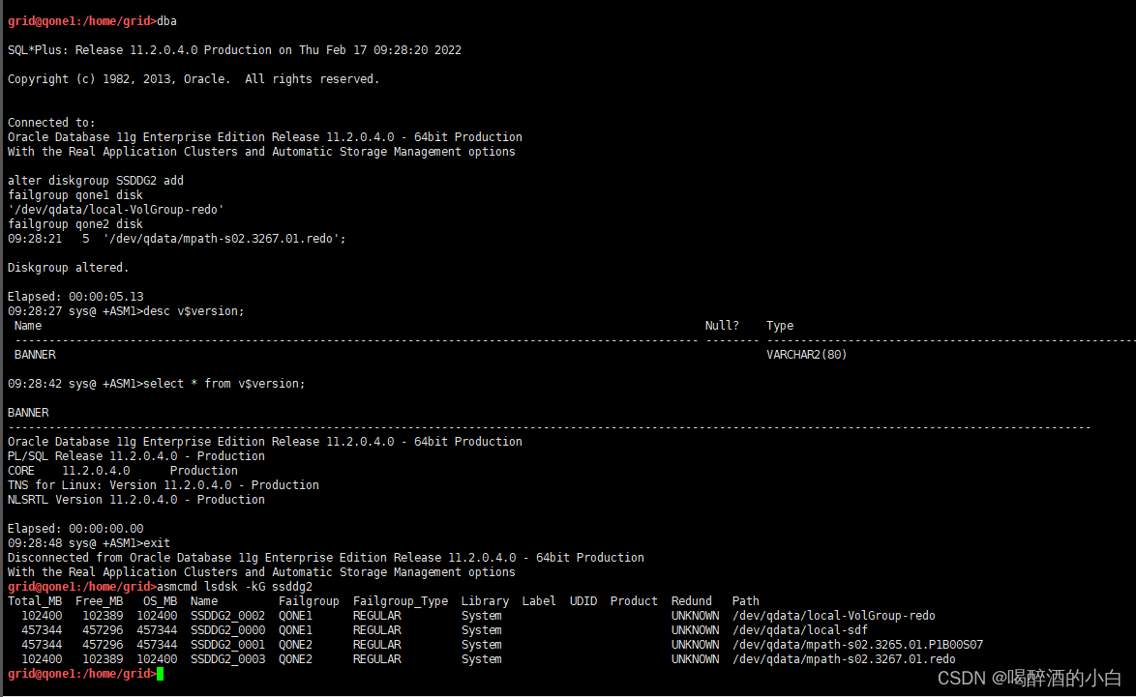Click disk name 'SSDDG2_0001'
This screenshot has width=1136, height=697.
(x=227, y=644)
